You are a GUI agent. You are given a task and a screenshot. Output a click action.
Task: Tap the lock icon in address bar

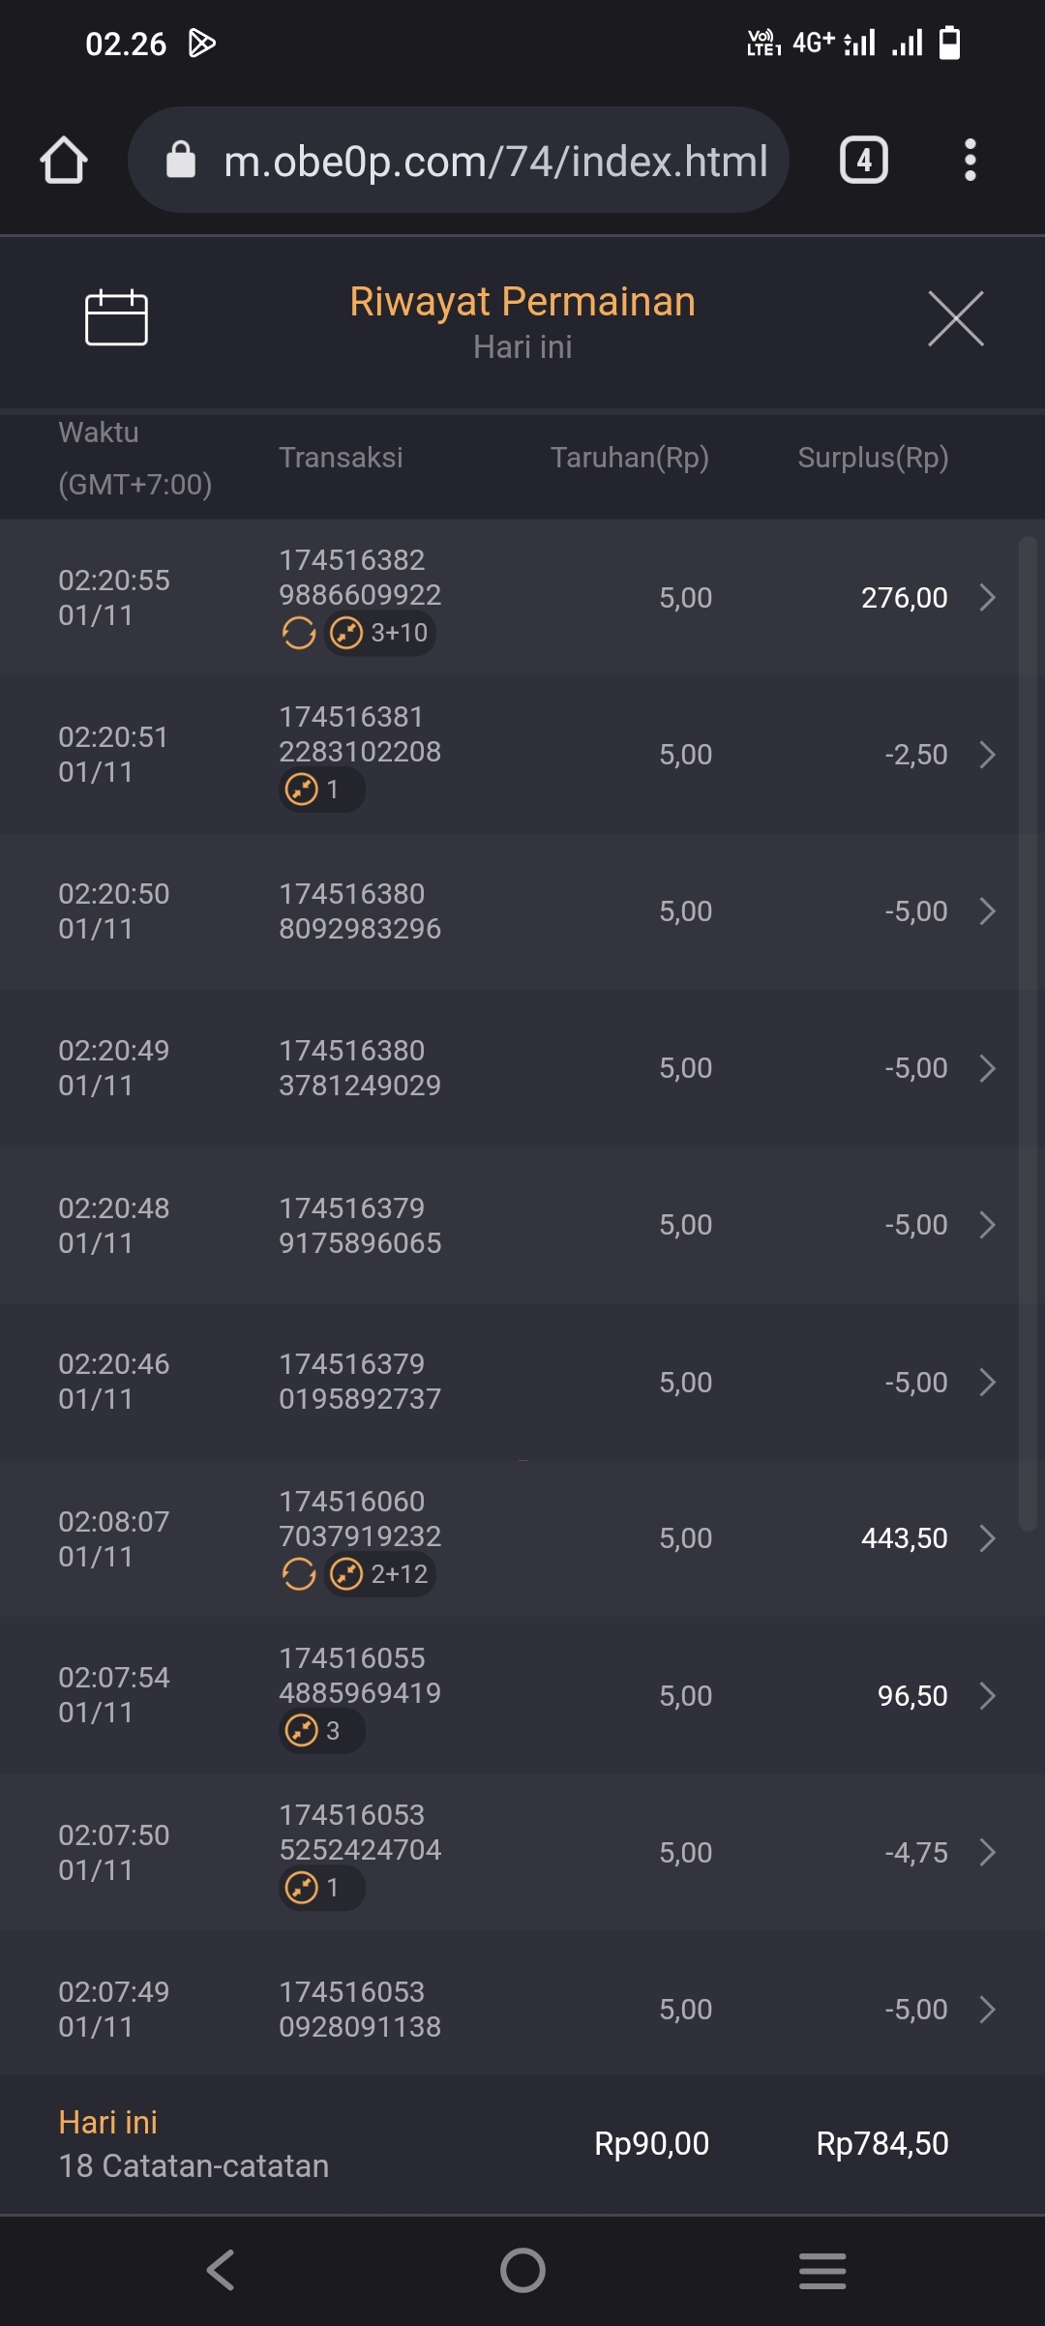(181, 160)
